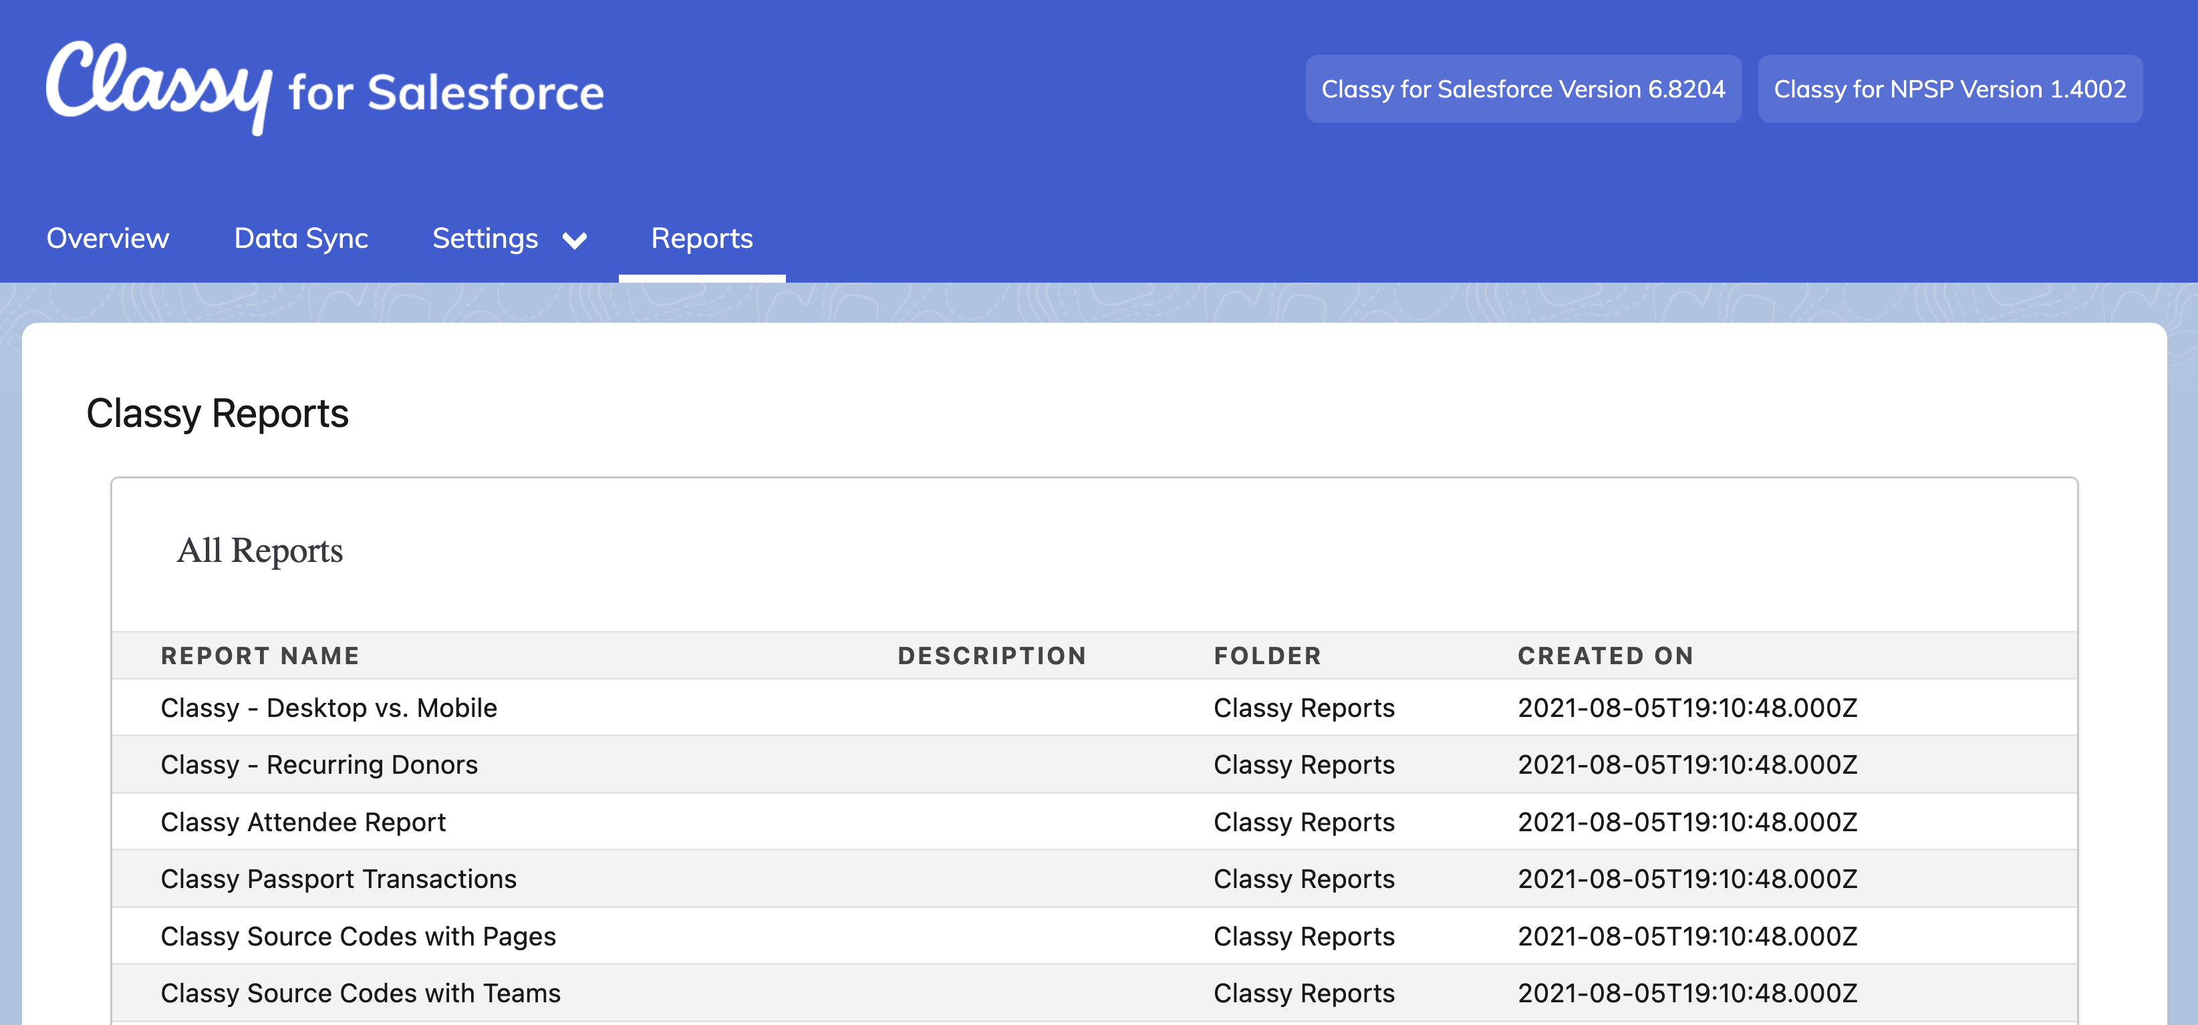Click created date for Desktop vs. Mobile row
The height and width of the screenshot is (1025, 2198).
1687,708
